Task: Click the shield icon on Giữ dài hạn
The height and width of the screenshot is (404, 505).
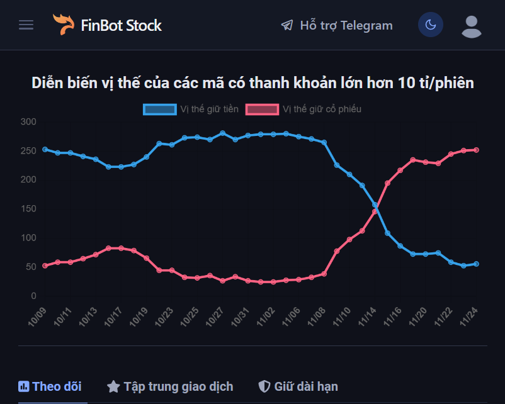Action: click(264, 386)
